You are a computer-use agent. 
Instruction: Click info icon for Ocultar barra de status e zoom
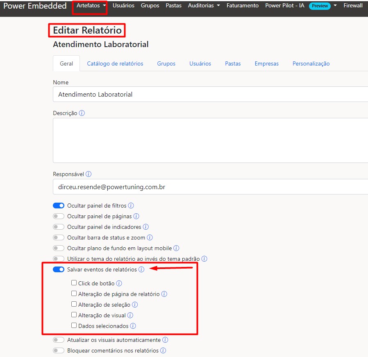(150, 237)
